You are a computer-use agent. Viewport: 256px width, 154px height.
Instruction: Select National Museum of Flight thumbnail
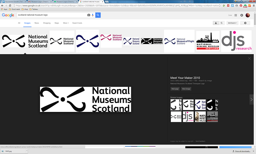coord(179,41)
